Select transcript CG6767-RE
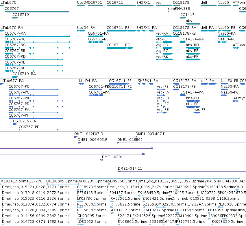 (x=34, y=65)
